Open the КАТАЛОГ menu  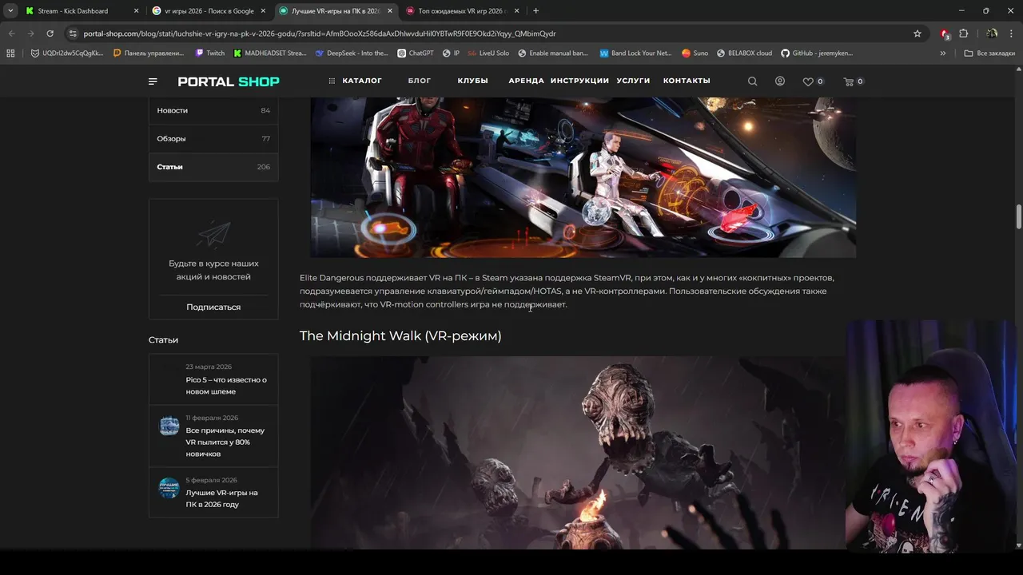tap(355, 81)
